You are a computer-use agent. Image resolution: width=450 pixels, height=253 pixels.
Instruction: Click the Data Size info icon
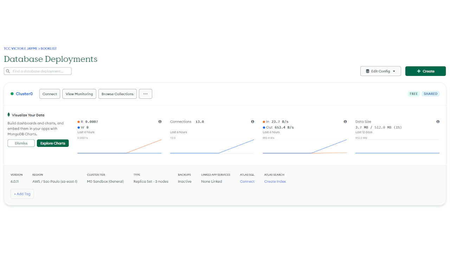(x=438, y=122)
